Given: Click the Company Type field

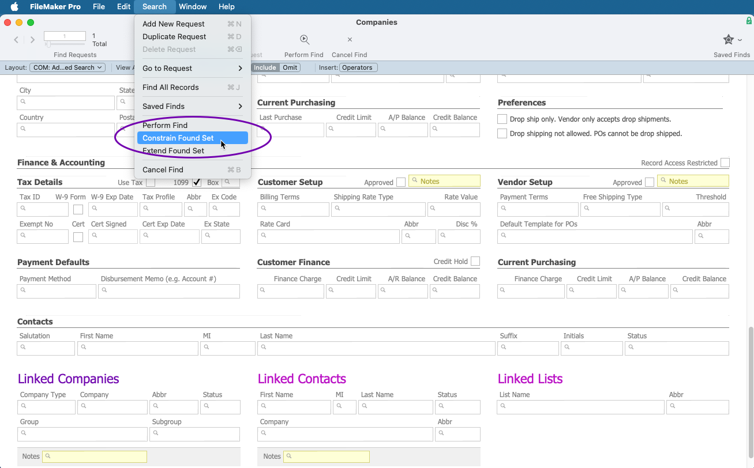Looking at the screenshot, I should 46,407.
